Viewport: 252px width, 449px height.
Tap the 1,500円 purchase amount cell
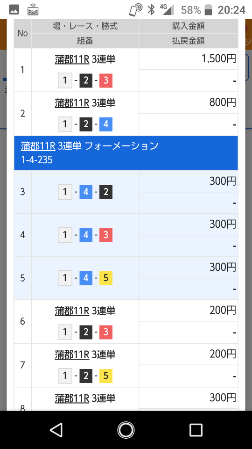188,59
